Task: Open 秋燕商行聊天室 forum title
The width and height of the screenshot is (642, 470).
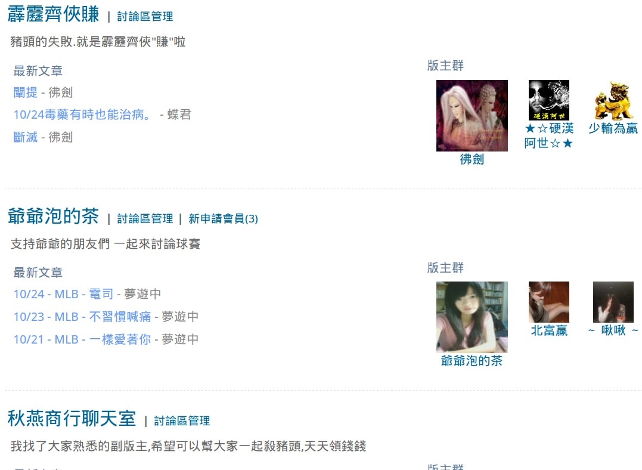Action: point(72,418)
